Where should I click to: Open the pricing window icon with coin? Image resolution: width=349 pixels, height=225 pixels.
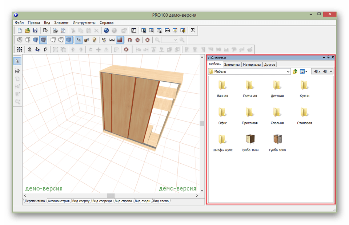point(183,30)
